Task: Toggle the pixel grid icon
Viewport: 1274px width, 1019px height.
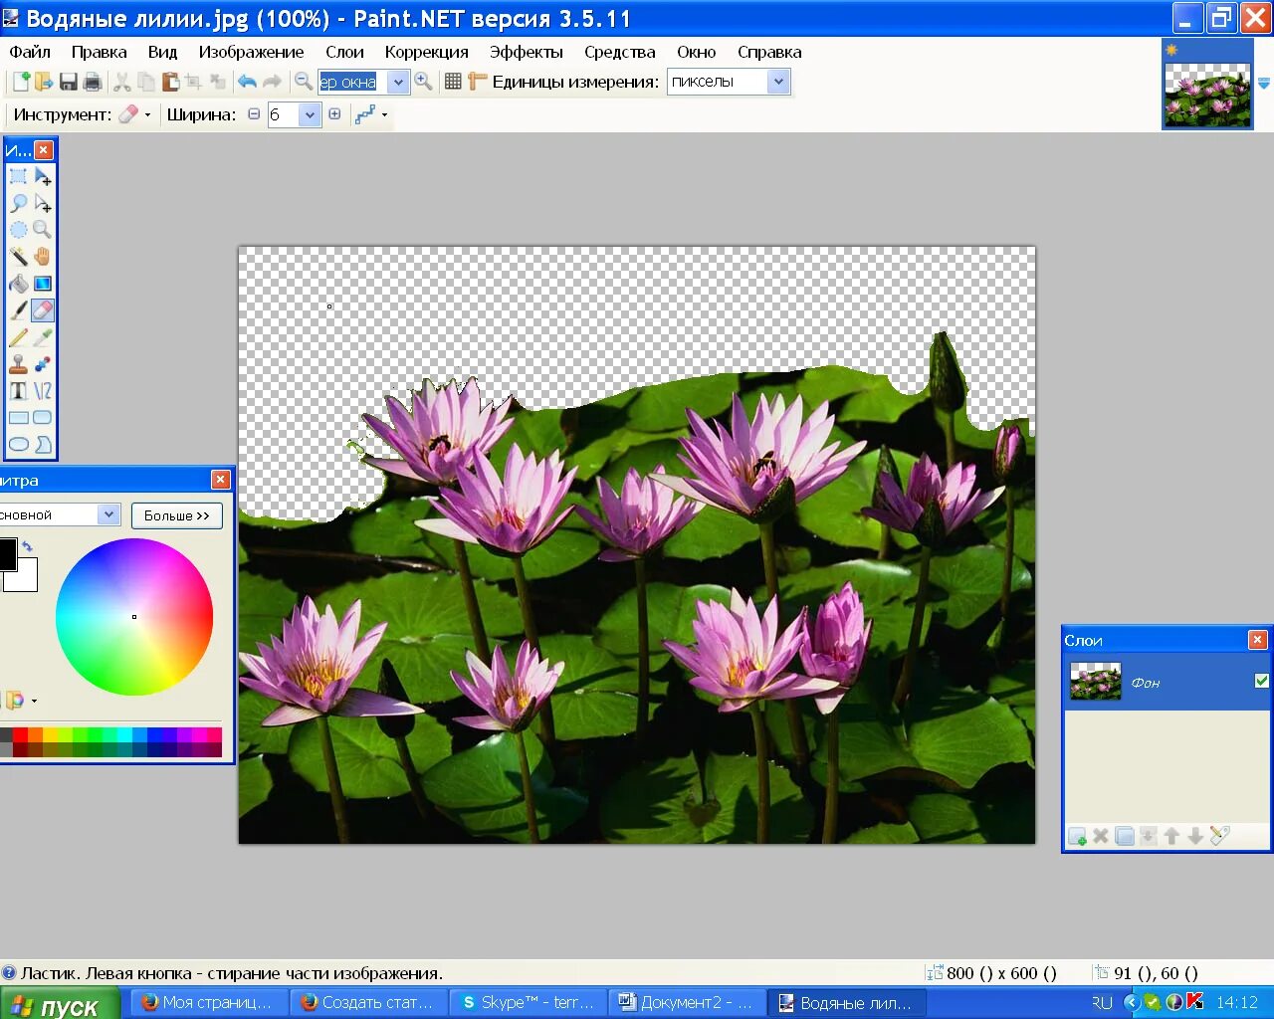Action: pos(453,82)
